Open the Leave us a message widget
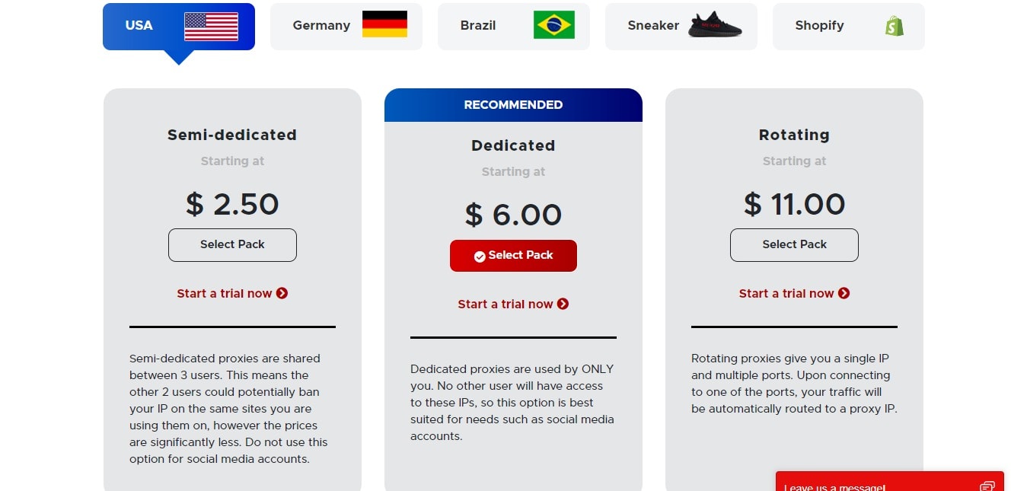1027x491 pixels. point(890,481)
